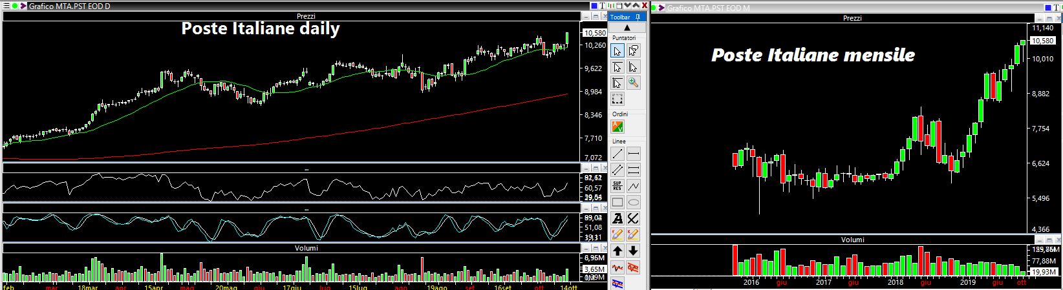Click the down chevron in daily chart titlebar
1063x290 pixels.
click(x=627, y=5)
